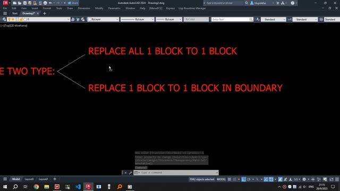Open the Draw menu
The image size is (340, 191).
click(x=70, y=8)
